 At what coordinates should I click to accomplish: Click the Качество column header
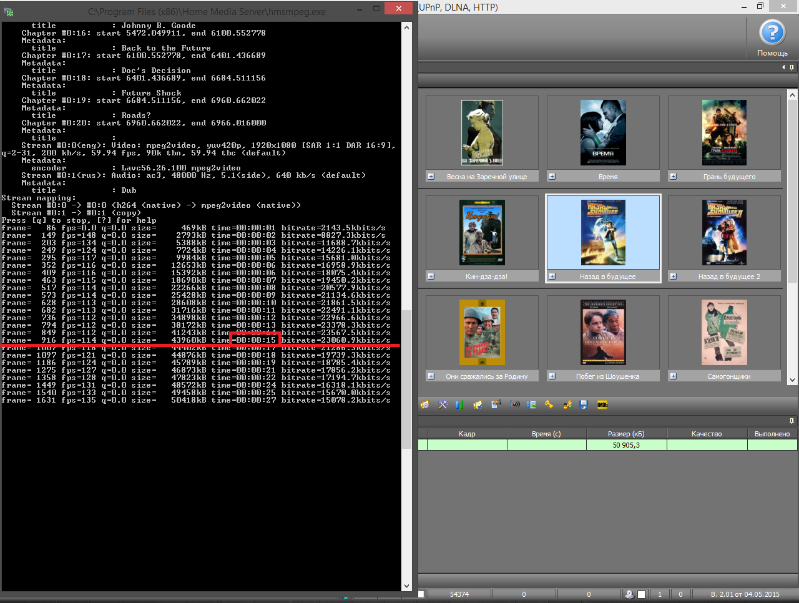click(707, 434)
